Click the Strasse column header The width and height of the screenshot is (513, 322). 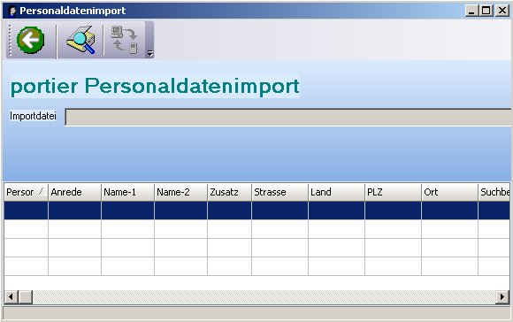click(279, 192)
